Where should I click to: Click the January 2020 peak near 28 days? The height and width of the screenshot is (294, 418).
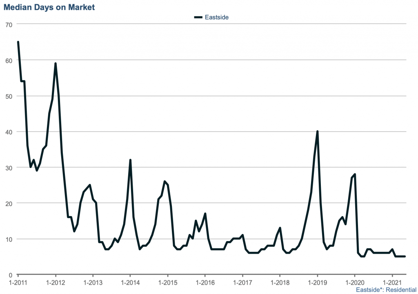(355, 174)
